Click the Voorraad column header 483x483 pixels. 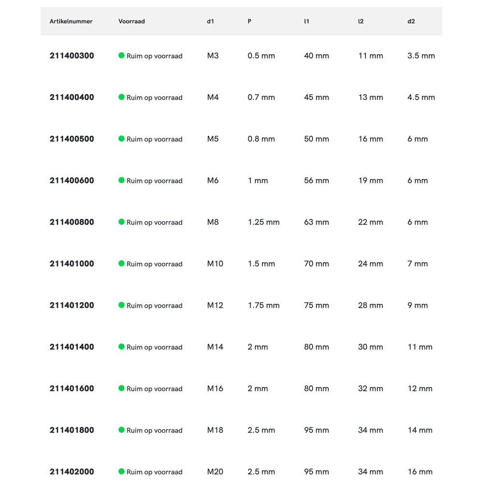(x=131, y=21)
